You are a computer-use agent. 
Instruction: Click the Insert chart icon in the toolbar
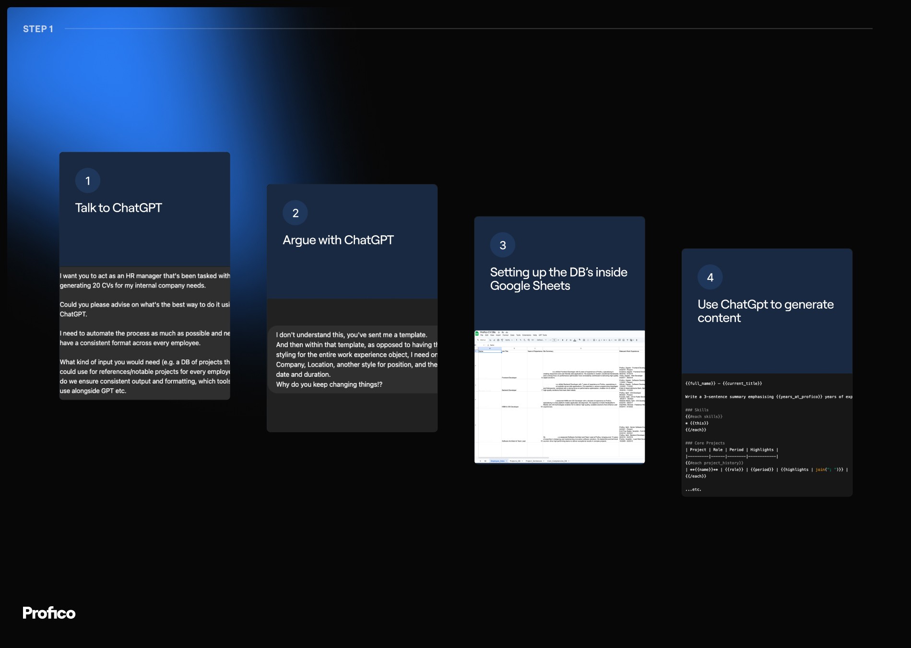pos(624,340)
